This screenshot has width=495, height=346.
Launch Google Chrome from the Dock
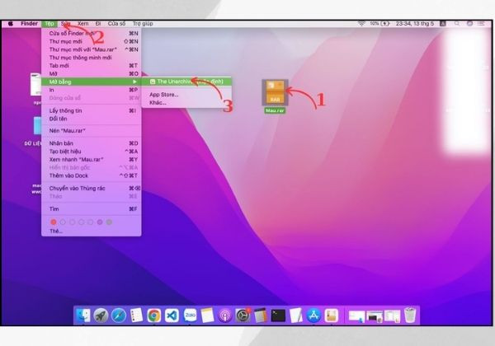pyautogui.click(x=154, y=316)
